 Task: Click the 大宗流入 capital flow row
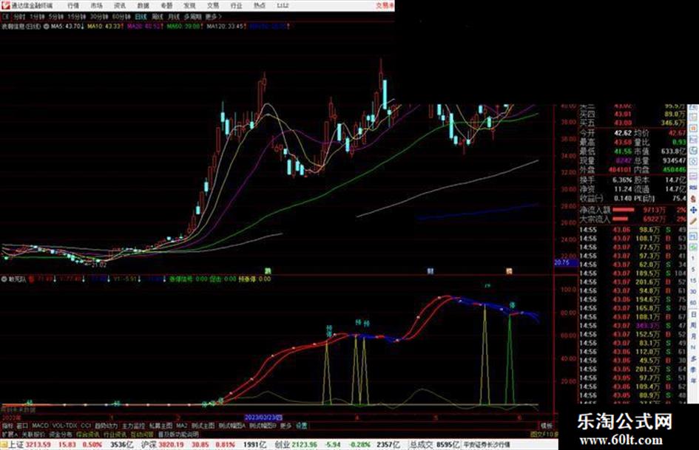point(632,219)
